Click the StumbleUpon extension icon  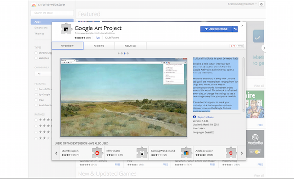tap(97, 153)
